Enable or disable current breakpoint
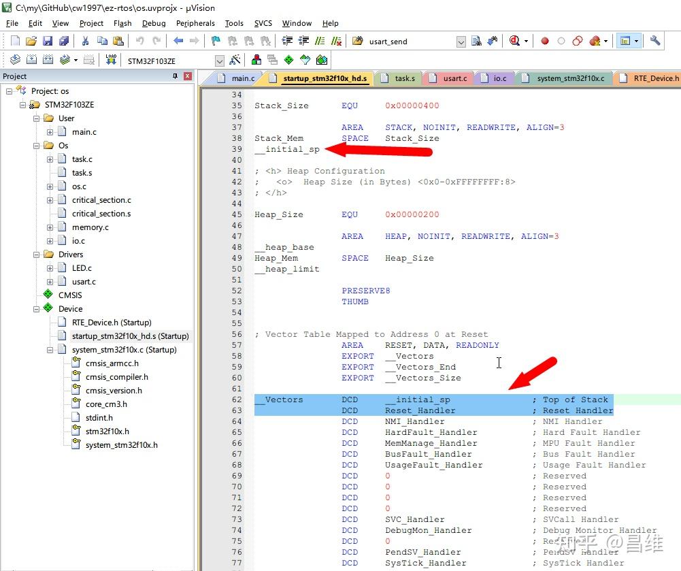Viewport: 681px width, 571px height. point(561,41)
